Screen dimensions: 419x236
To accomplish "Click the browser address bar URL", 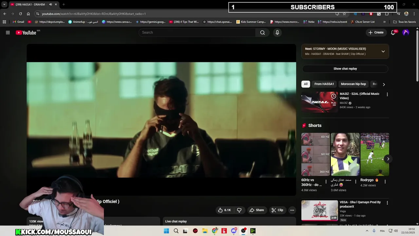I will (x=94, y=14).
